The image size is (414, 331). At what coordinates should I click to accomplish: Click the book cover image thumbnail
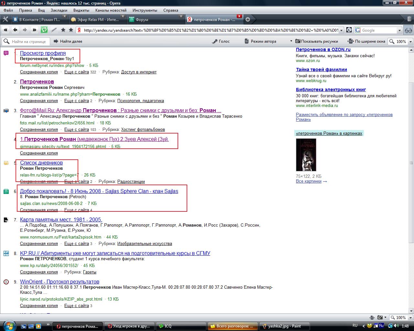pyautogui.click(x=306, y=155)
